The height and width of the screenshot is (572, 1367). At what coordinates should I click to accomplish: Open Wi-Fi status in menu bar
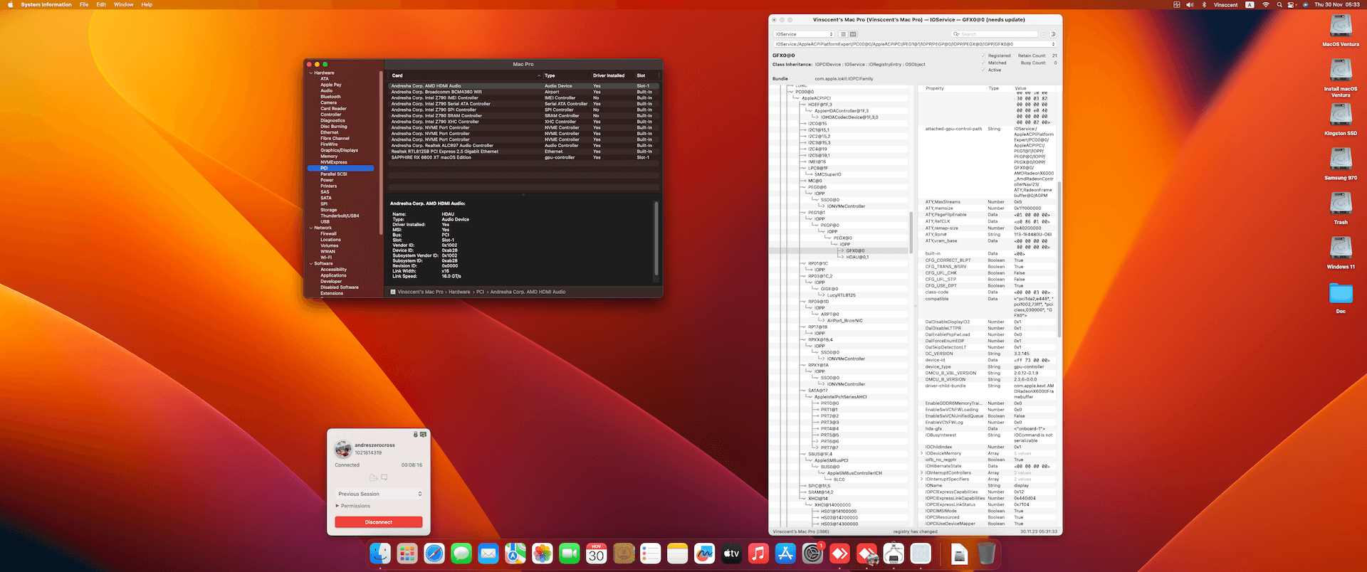[1265, 4]
